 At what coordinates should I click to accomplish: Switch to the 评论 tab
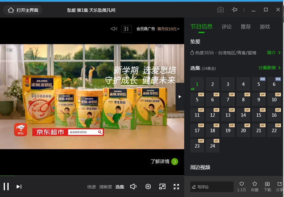[227, 27]
